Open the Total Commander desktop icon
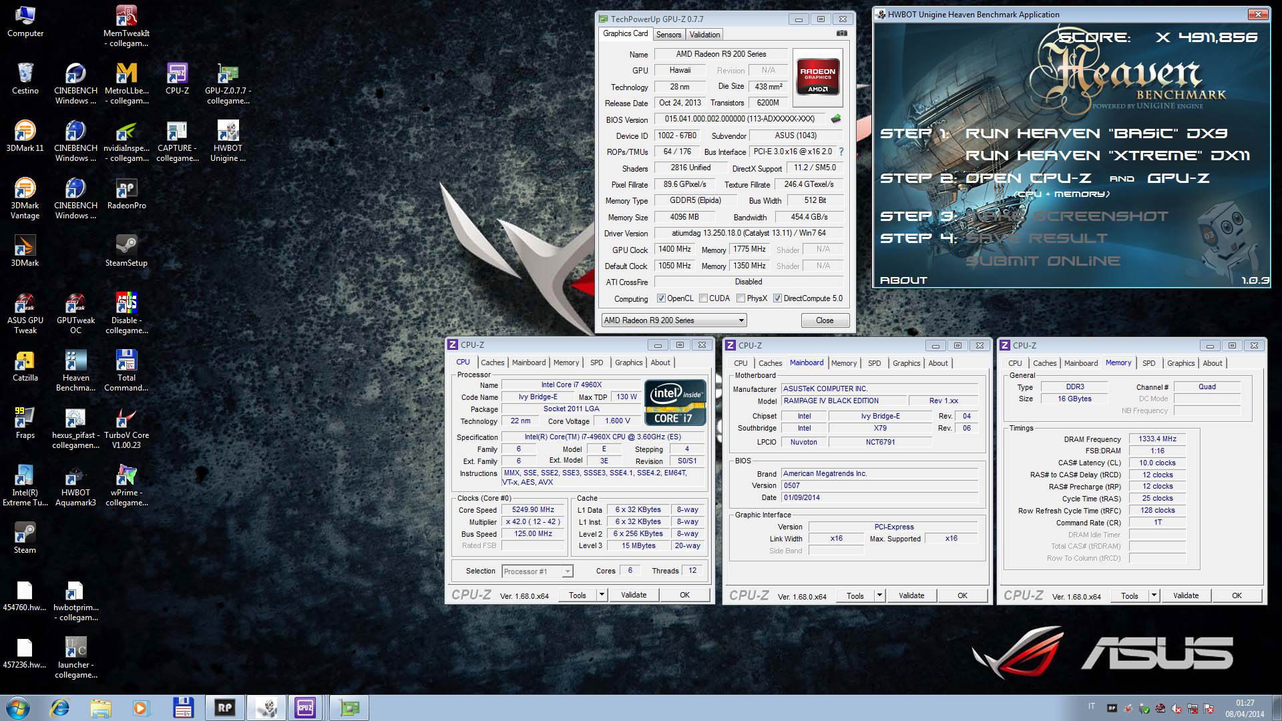 (x=126, y=371)
